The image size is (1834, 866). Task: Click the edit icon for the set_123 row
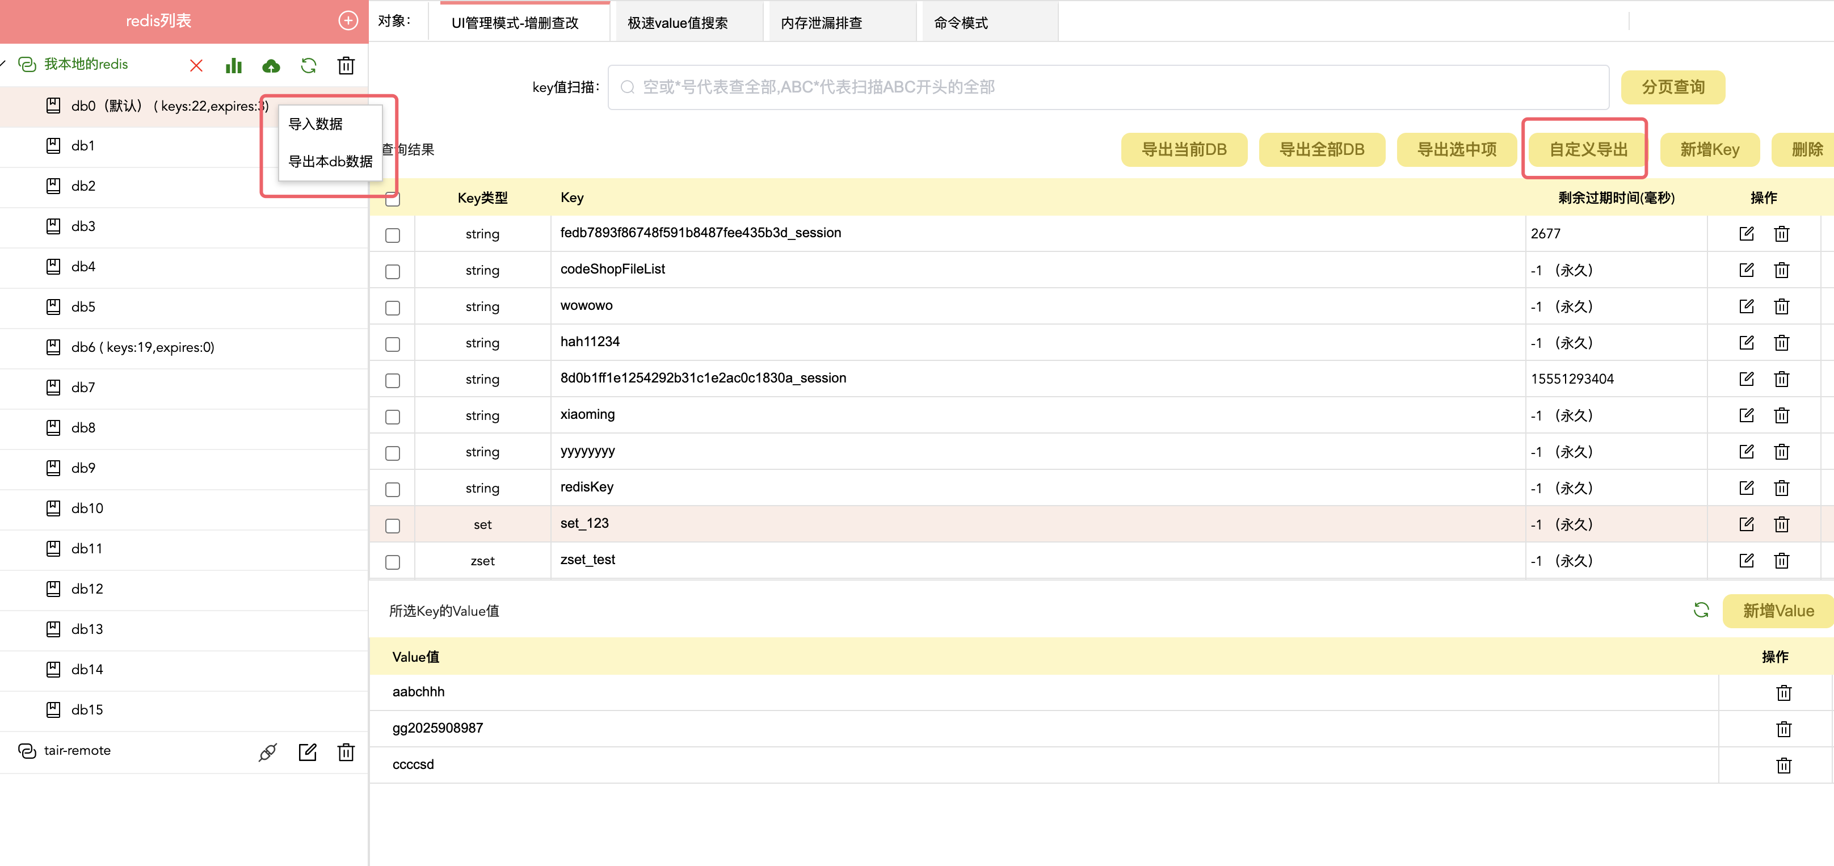pyautogui.click(x=1745, y=524)
